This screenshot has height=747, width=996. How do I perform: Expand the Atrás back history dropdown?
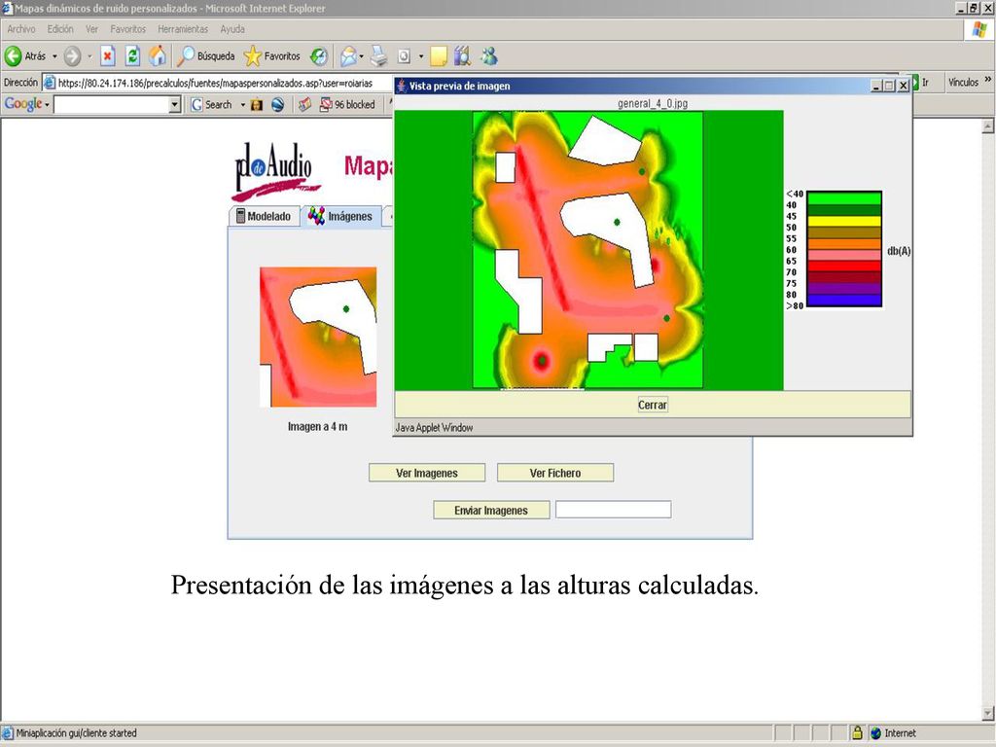54,56
